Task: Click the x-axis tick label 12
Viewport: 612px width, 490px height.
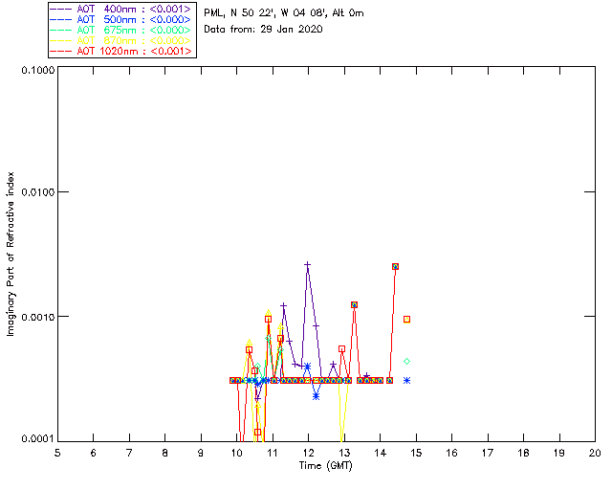Action: click(308, 454)
